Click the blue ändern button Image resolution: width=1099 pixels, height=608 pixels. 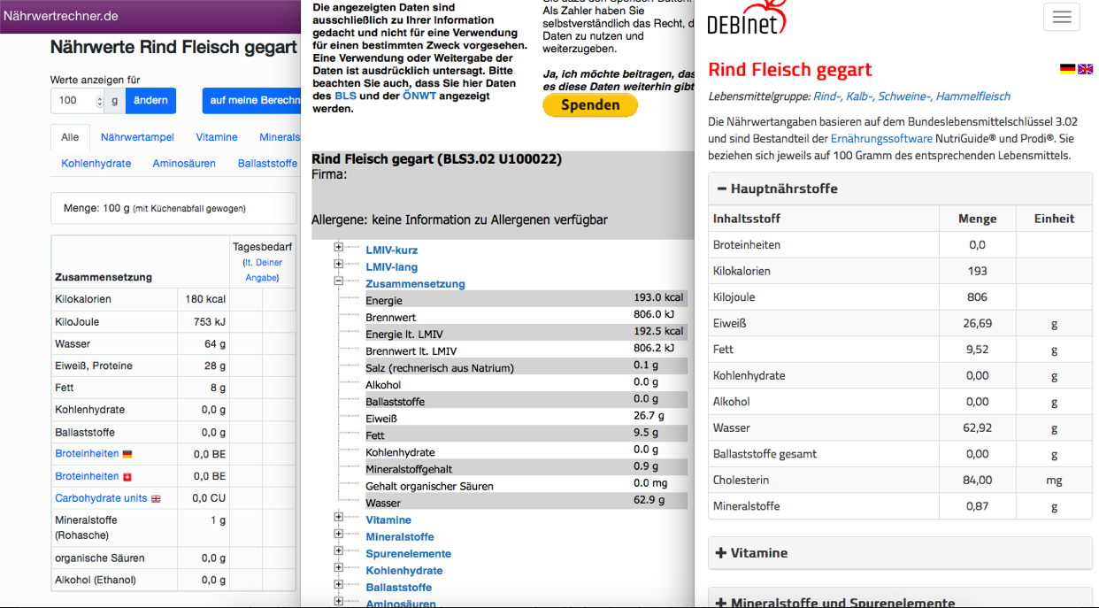pyautogui.click(x=150, y=101)
